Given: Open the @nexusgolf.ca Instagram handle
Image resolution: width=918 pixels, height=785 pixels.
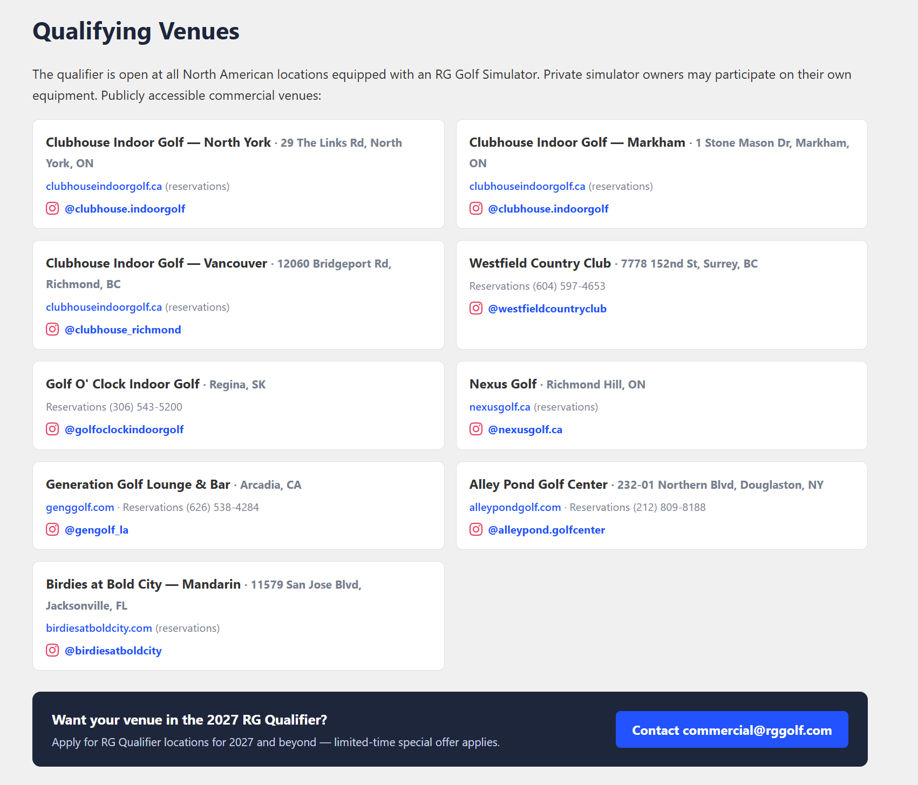Looking at the screenshot, I should tap(525, 429).
